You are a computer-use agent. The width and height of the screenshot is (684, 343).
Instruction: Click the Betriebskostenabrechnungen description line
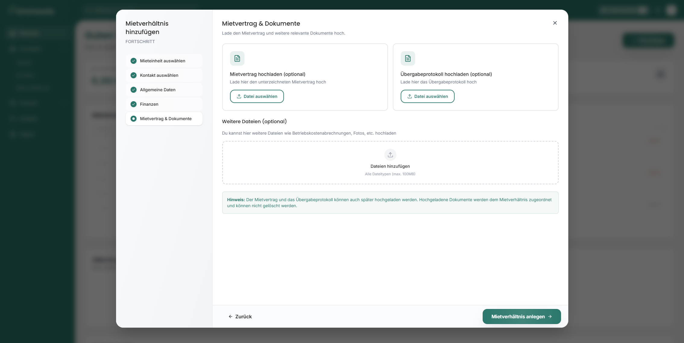coord(309,133)
